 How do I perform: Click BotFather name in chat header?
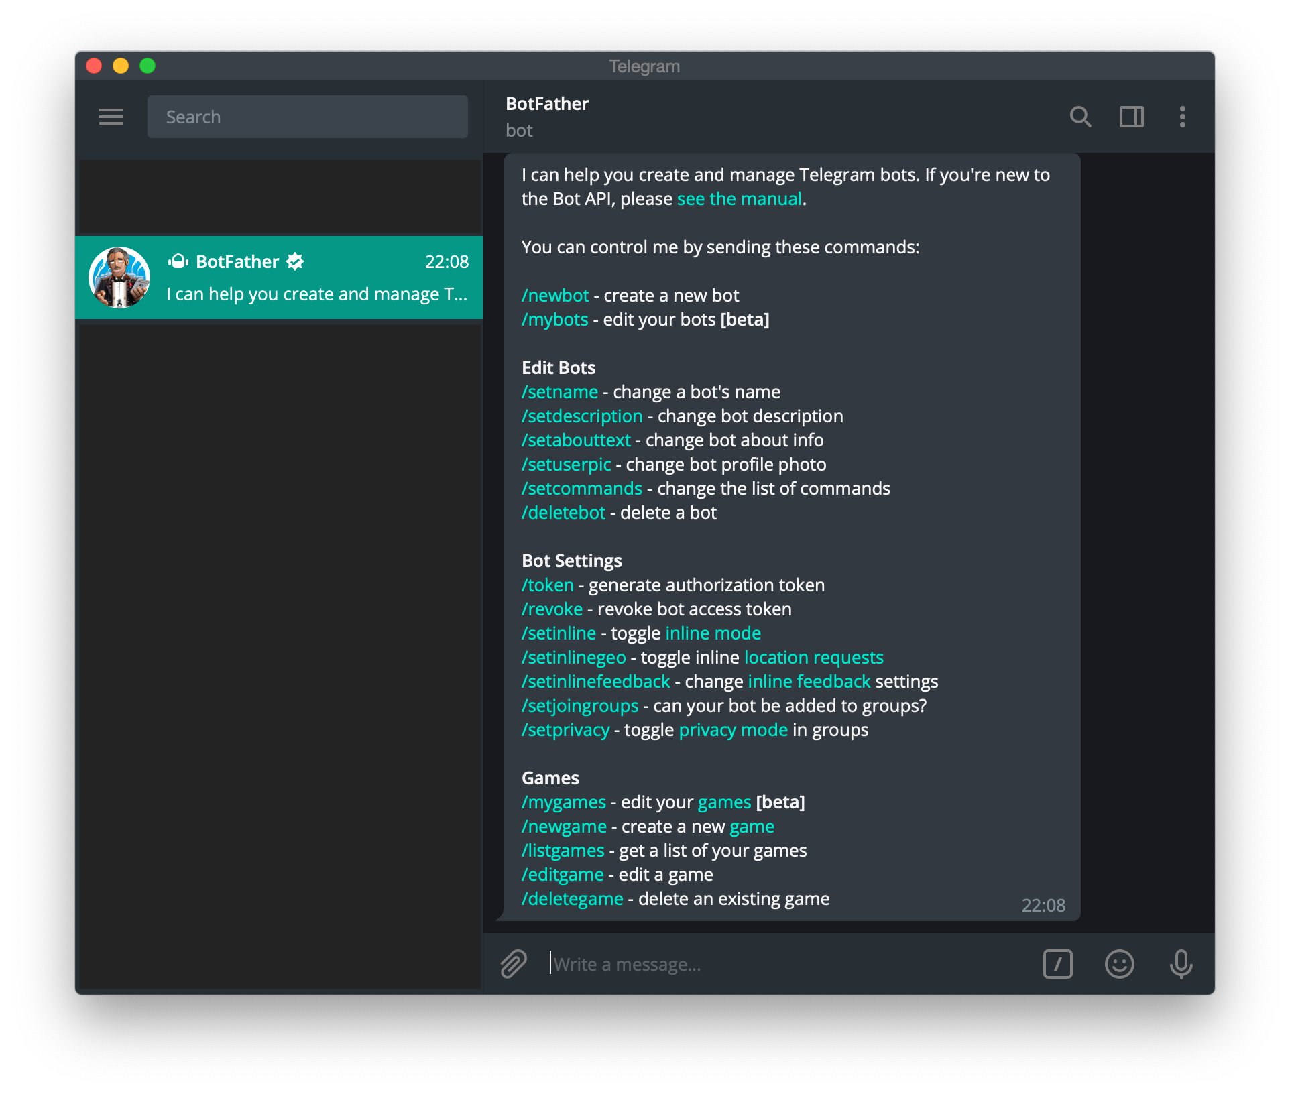547,104
